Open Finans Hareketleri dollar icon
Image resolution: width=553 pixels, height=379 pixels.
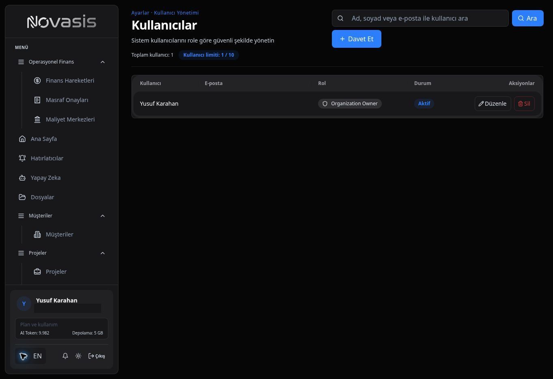(37, 81)
